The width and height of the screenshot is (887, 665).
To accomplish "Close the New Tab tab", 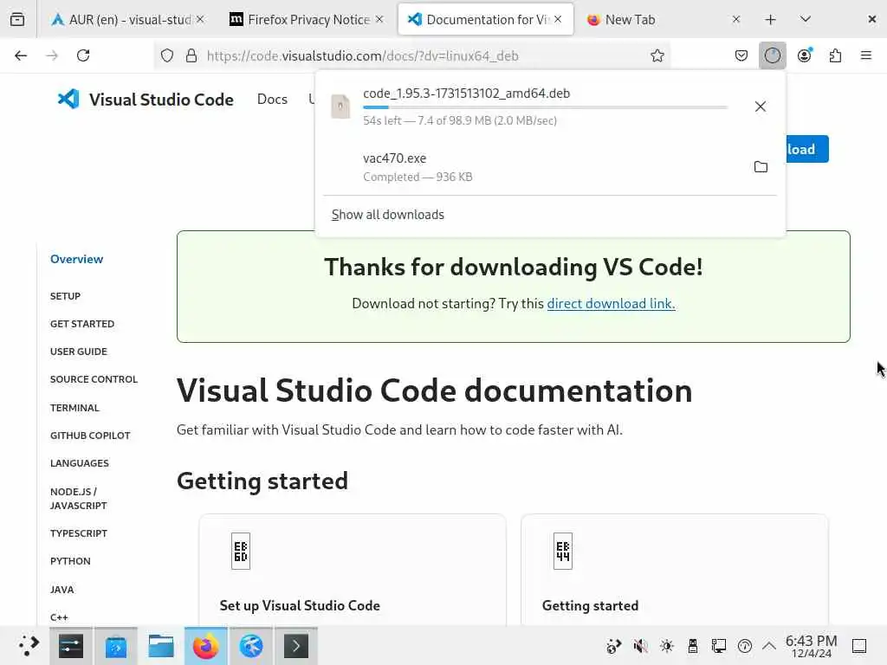I will click(736, 19).
